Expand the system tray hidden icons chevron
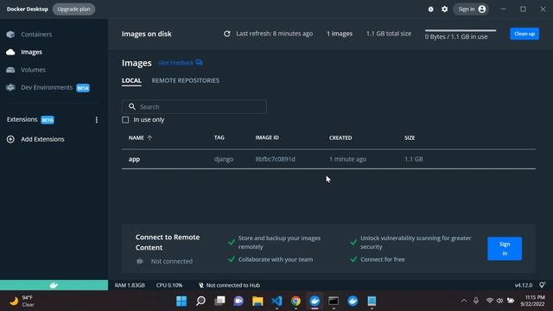553x311 pixels. tap(464, 301)
